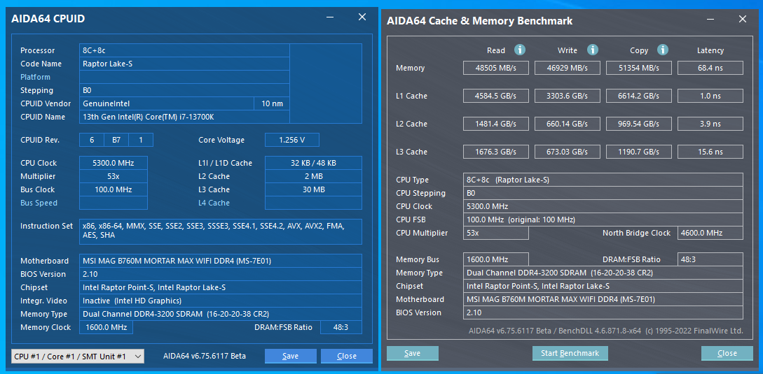
Task: Select L1 Cache Write 3303.6 GB/s
Action: coord(568,96)
